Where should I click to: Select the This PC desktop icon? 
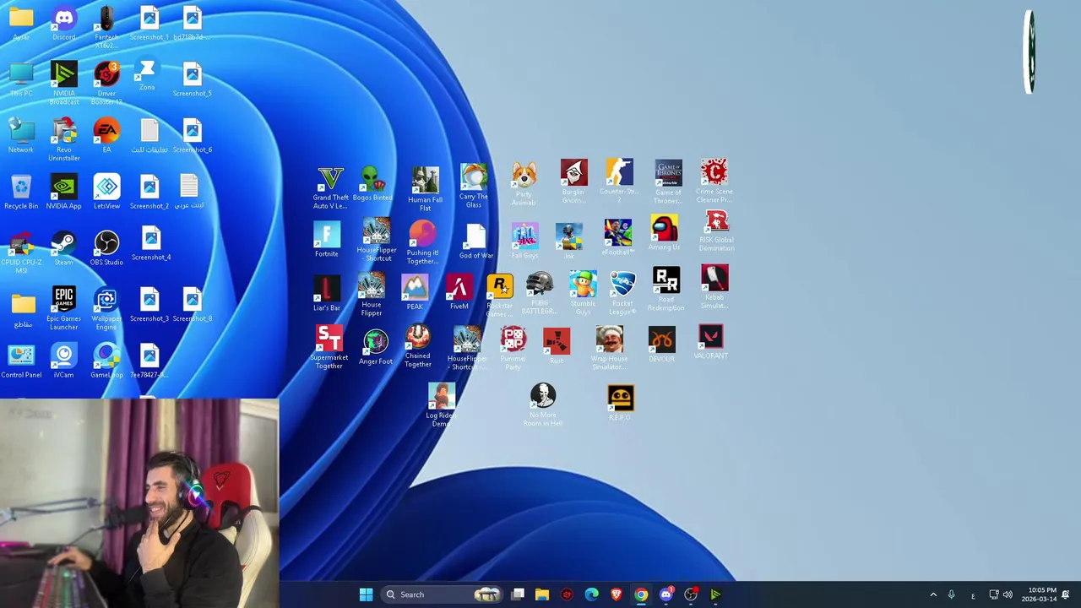pos(21,80)
